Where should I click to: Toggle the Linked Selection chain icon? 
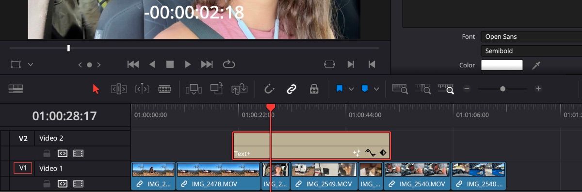tap(291, 89)
